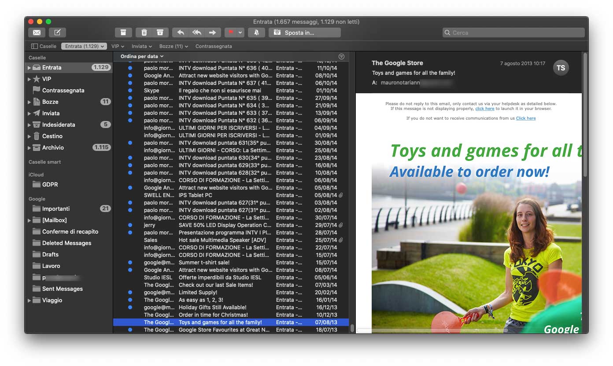Viewport: 613px width, 366px height.
Task: Check for new mail with the envelope button
Action: coord(37,33)
